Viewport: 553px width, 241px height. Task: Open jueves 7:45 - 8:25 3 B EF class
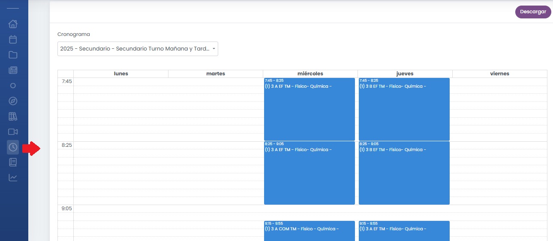click(404, 109)
